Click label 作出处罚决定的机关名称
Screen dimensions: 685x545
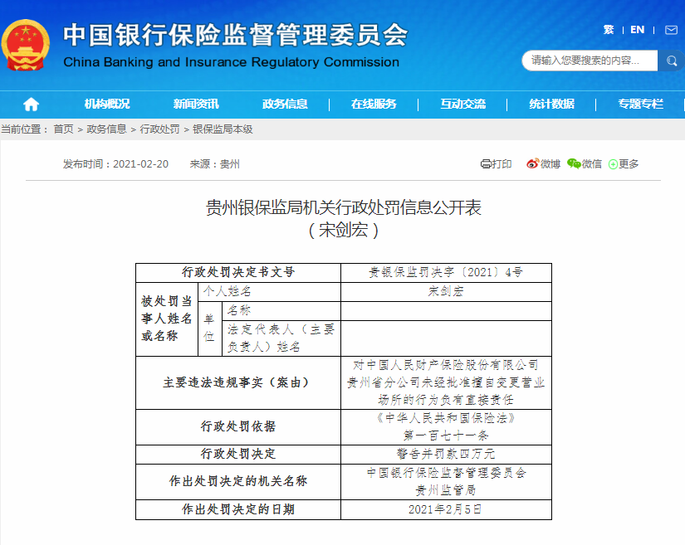click(238, 481)
